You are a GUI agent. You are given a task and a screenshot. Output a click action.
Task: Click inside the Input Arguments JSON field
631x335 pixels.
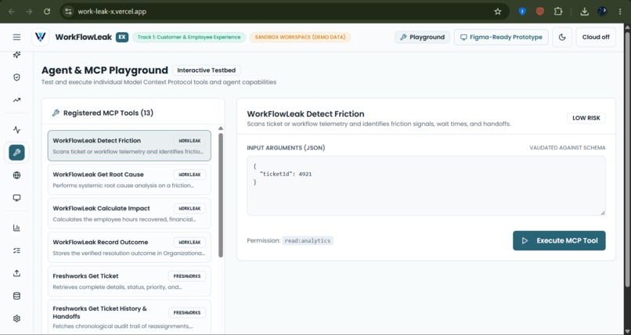pyautogui.click(x=426, y=186)
